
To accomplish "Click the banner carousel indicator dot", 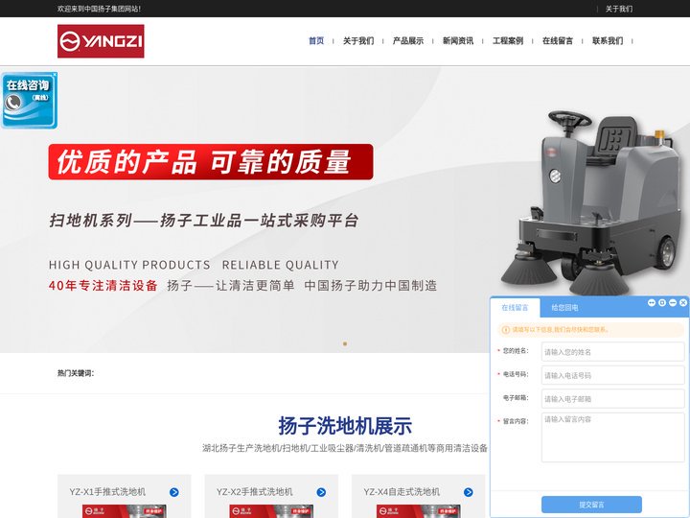I will (x=345, y=343).
